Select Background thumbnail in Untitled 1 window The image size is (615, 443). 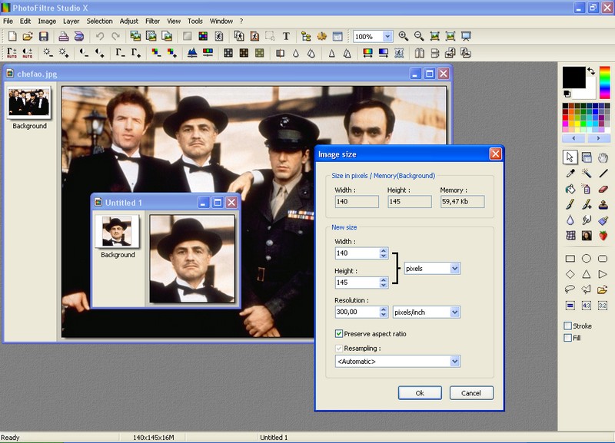[x=118, y=232]
